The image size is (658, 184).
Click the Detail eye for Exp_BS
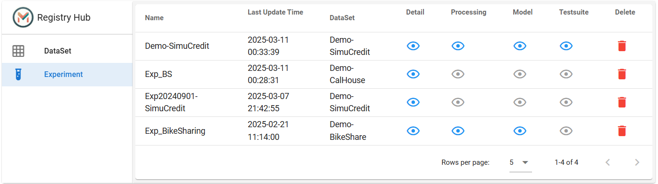413,74
